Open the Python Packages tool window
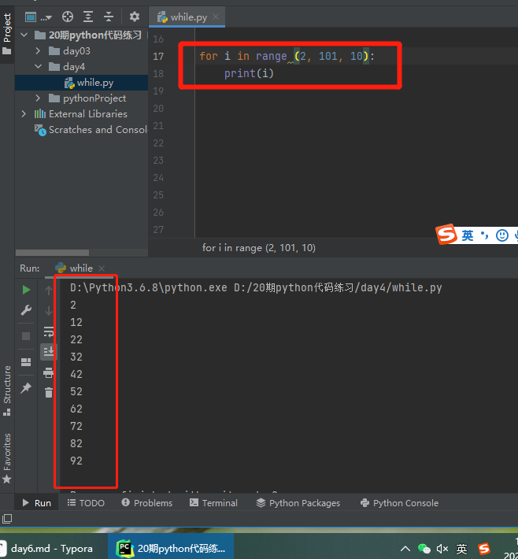518x559 pixels. pyautogui.click(x=298, y=503)
